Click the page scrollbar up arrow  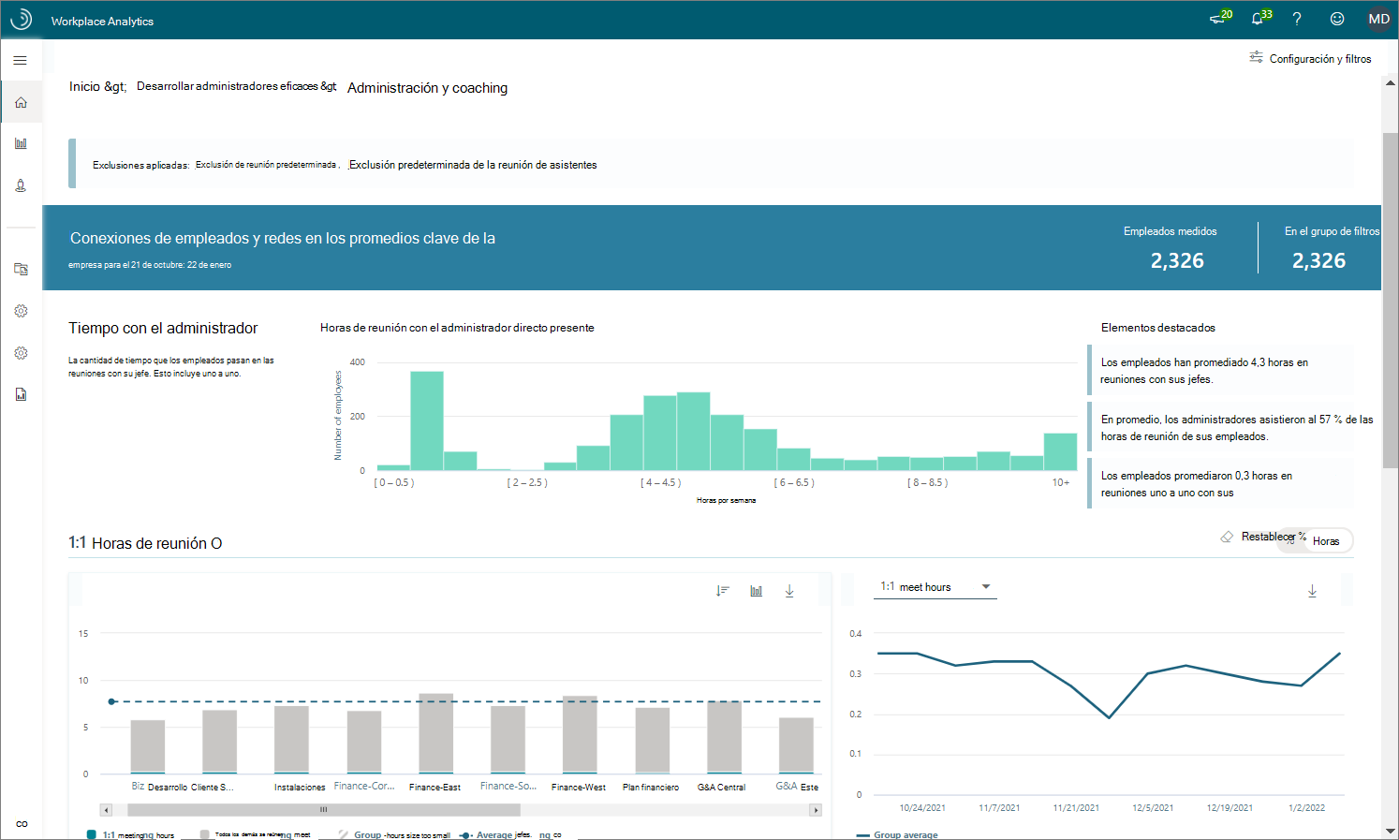pyautogui.click(x=1391, y=82)
